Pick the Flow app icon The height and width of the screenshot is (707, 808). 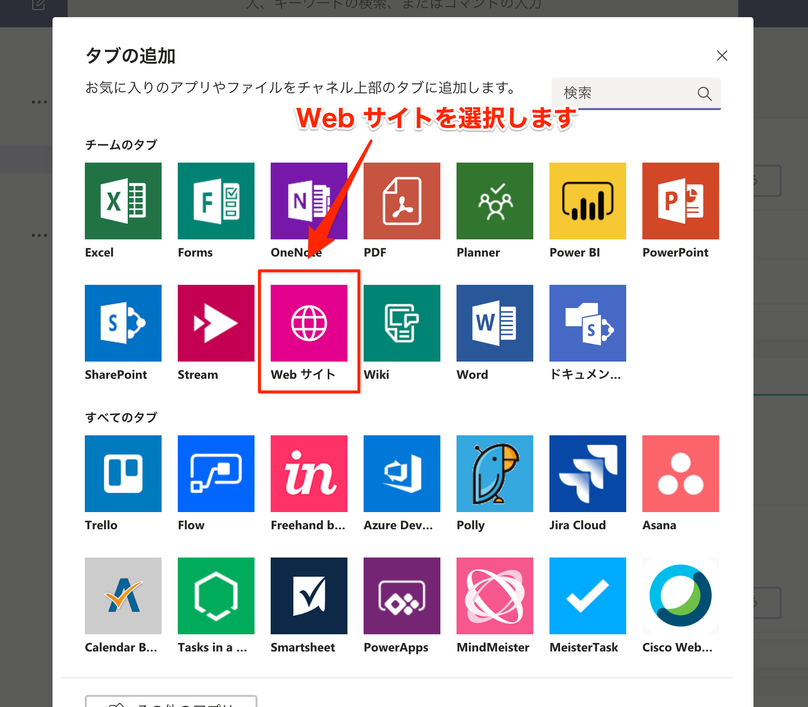coord(216,474)
